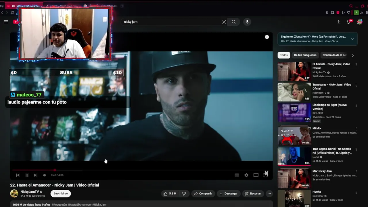Image resolution: width=368 pixels, height=207 pixels.
Task: Open Travesuras - Nicky Jam video title
Action: click(x=332, y=87)
